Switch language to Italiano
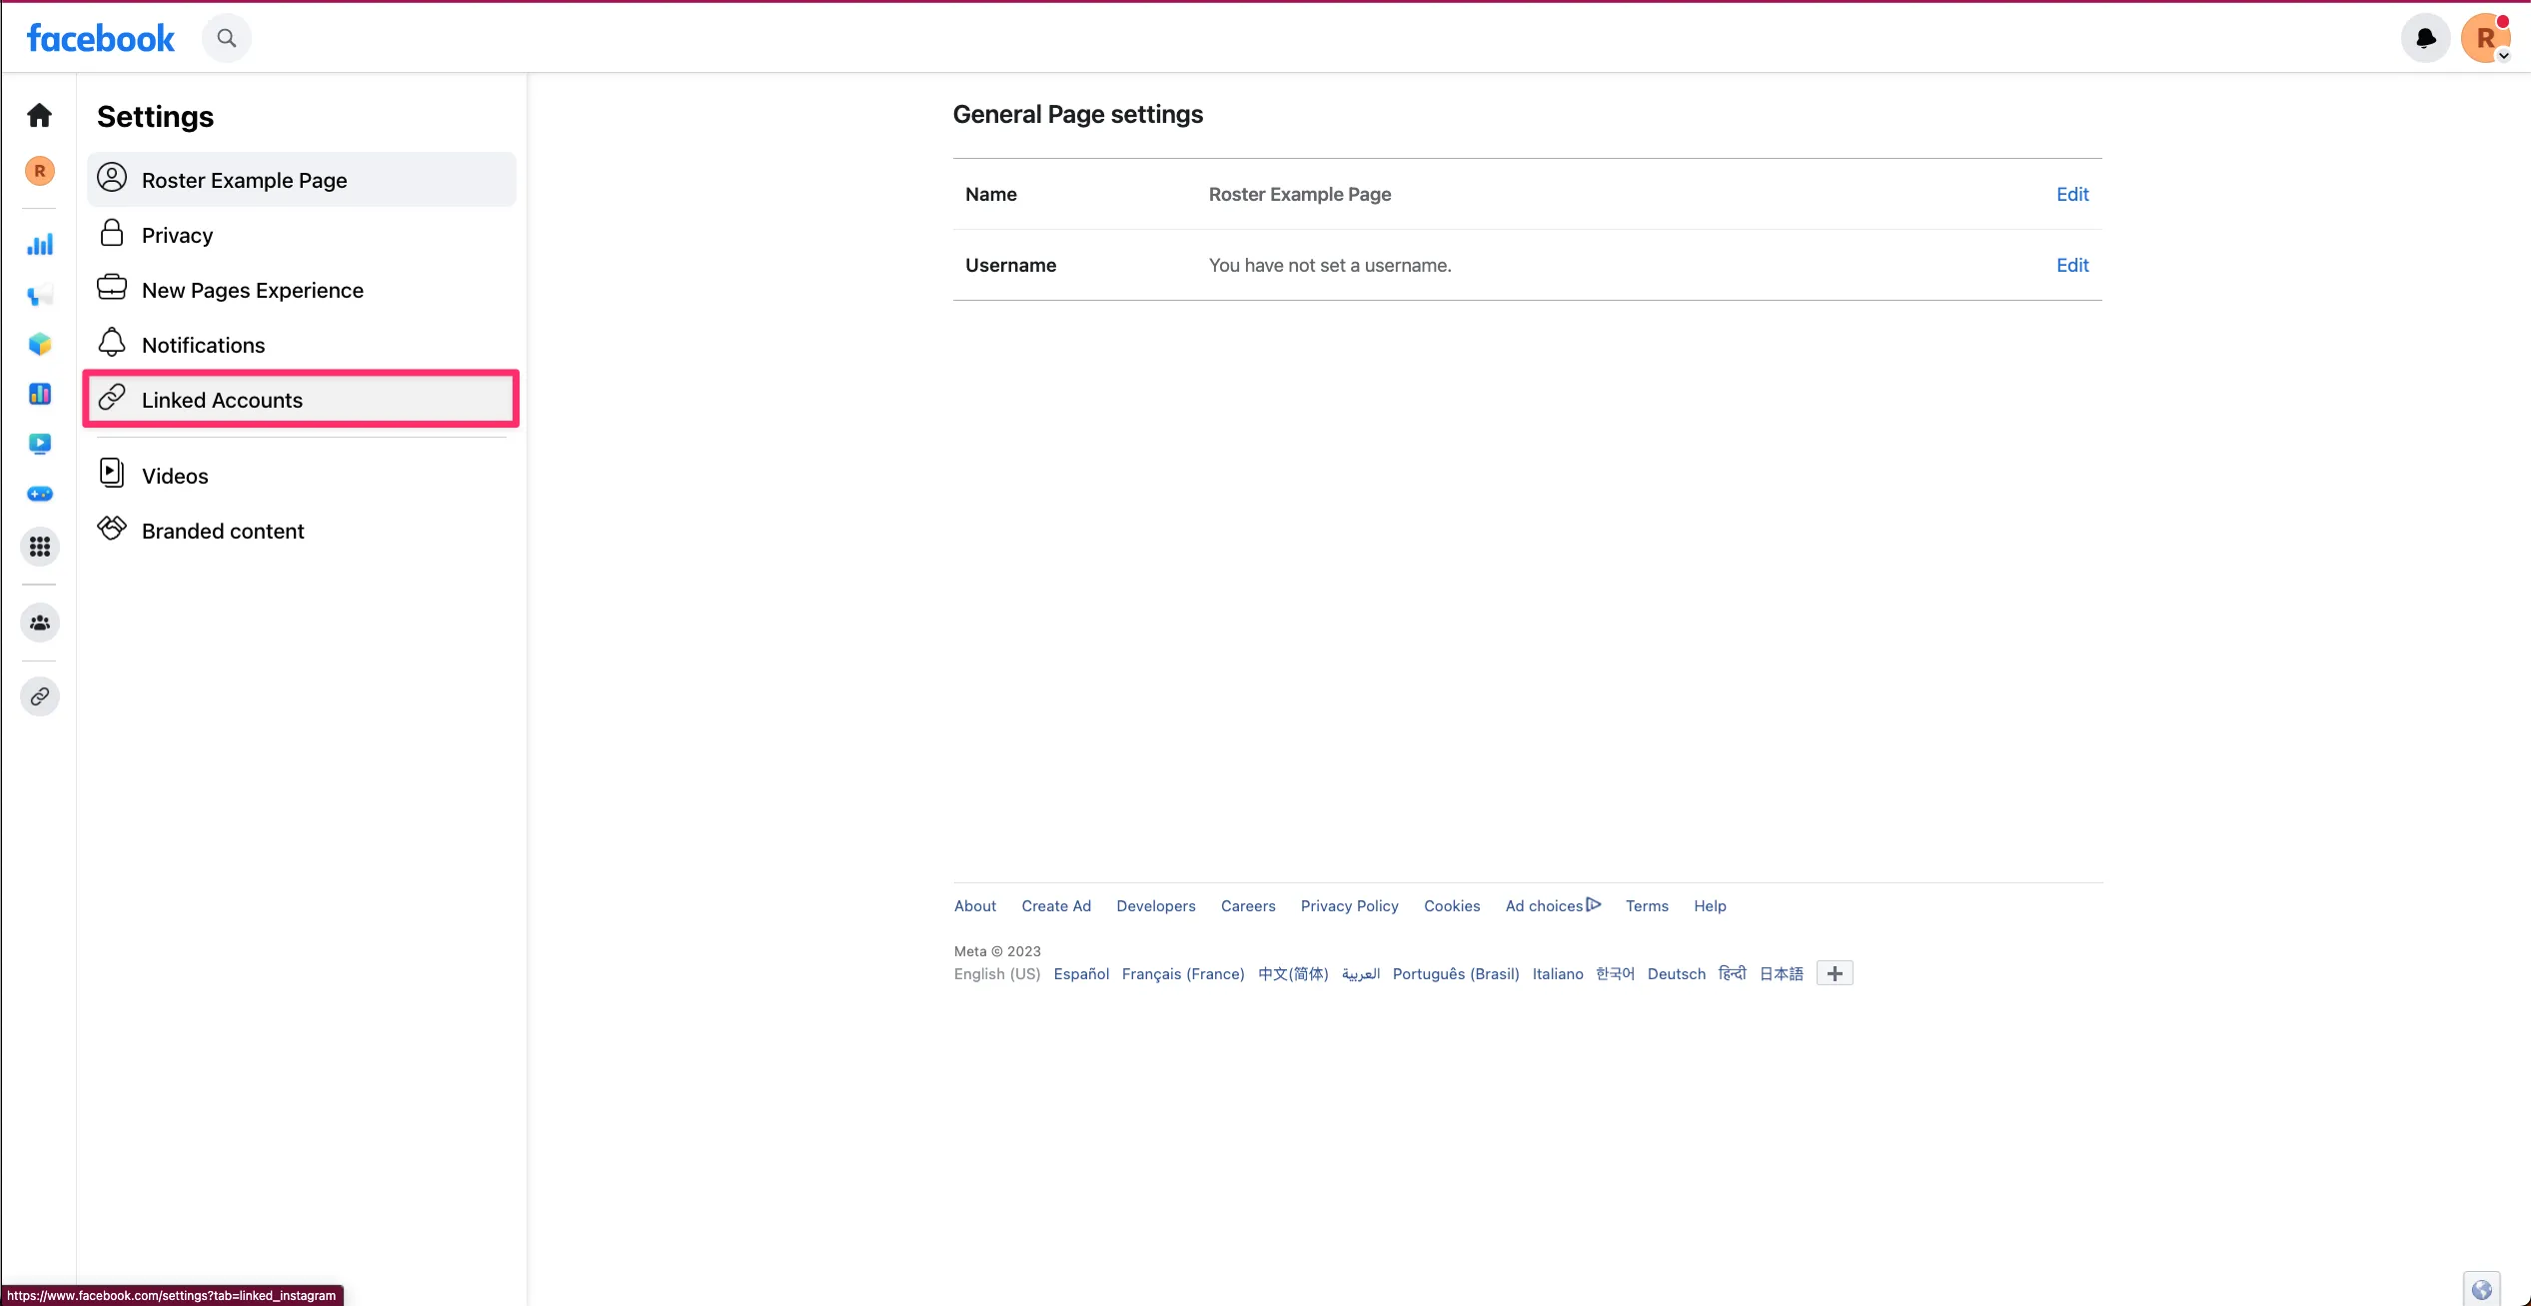This screenshot has height=1306, width=2531. [x=1557, y=973]
